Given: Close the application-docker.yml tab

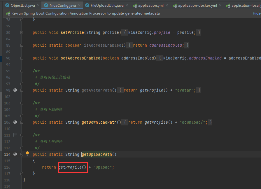Looking at the screenshot, I should click(x=220, y=6).
